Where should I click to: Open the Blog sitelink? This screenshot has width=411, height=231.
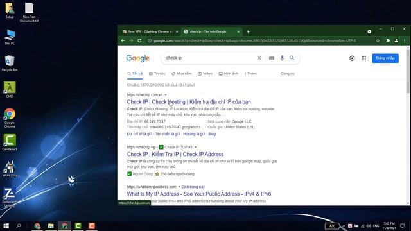point(212,134)
